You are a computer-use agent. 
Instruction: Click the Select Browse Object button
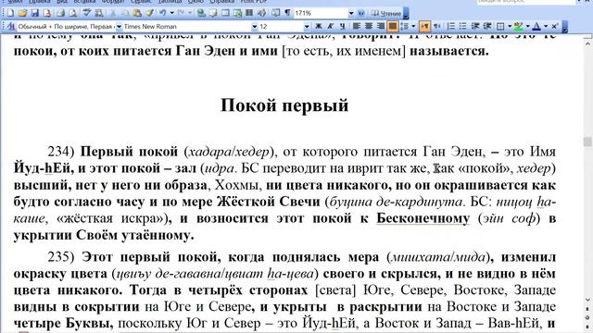click(587, 317)
